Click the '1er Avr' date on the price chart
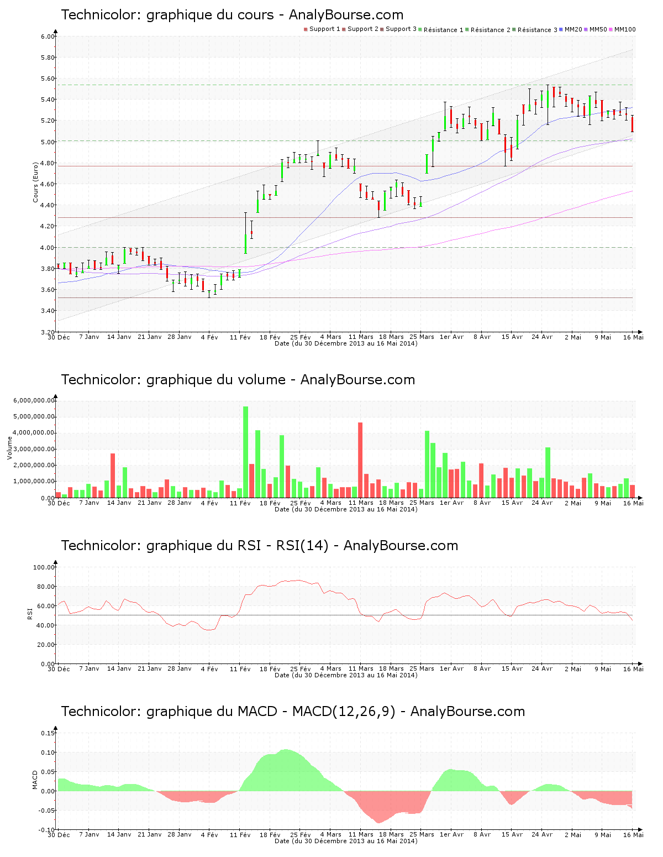The width and height of the screenshot is (663, 857). tap(452, 337)
